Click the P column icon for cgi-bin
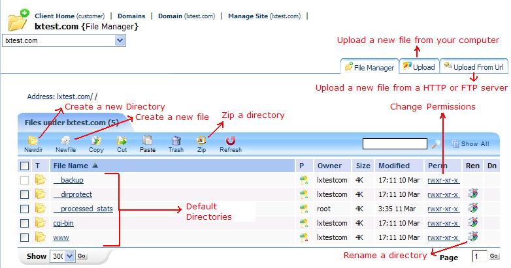 pos(304,223)
